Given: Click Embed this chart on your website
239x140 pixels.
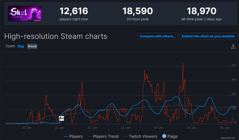Looking at the screenshot, I should click(208, 36).
